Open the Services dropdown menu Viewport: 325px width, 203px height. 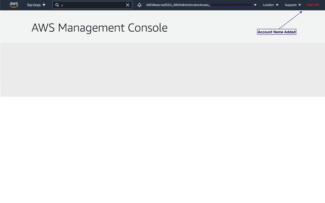click(x=36, y=5)
